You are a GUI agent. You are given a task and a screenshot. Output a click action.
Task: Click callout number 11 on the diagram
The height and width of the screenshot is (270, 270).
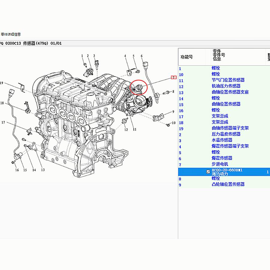click(135, 129)
